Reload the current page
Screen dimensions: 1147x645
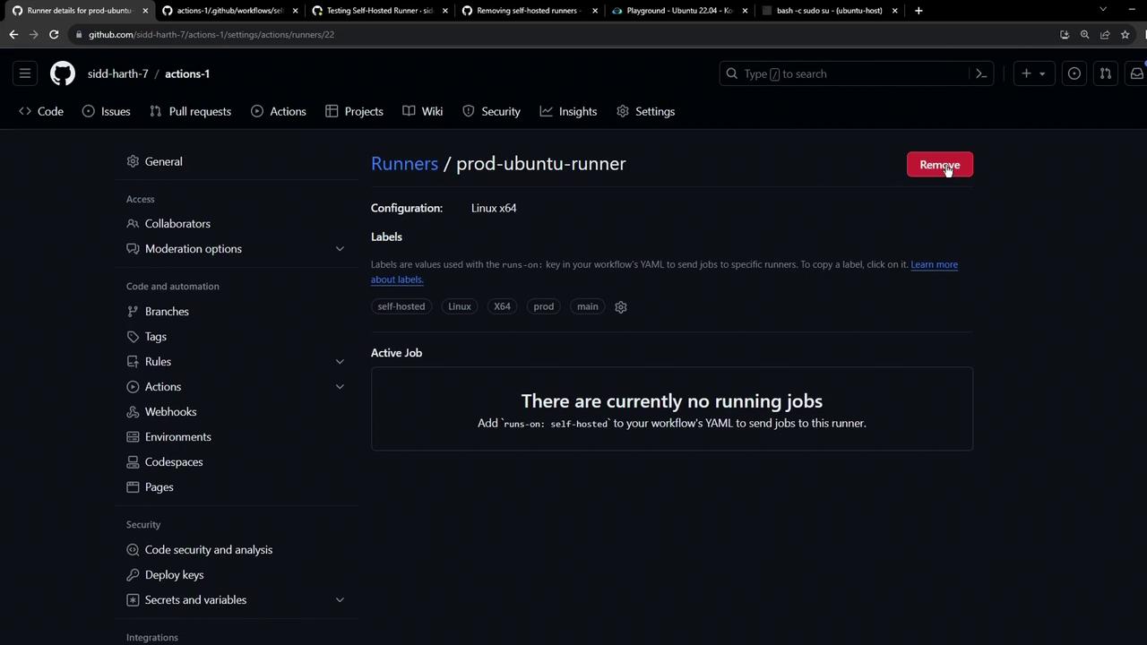point(54,34)
